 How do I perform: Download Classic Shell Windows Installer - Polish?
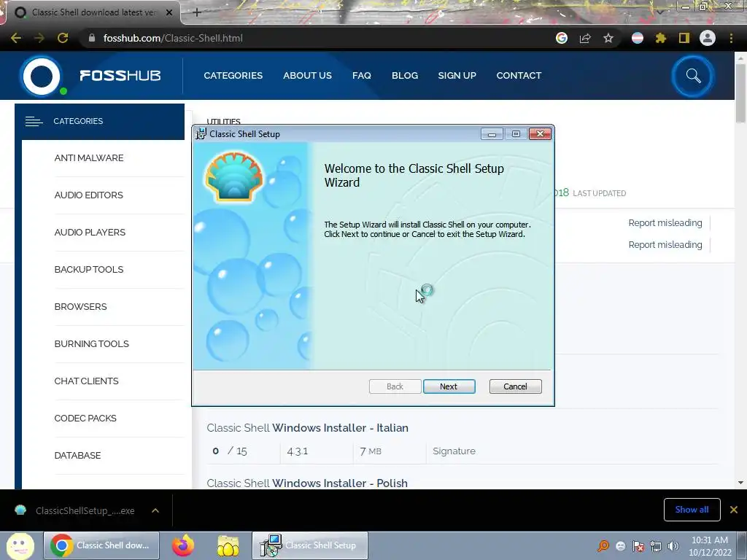[307, 483]
